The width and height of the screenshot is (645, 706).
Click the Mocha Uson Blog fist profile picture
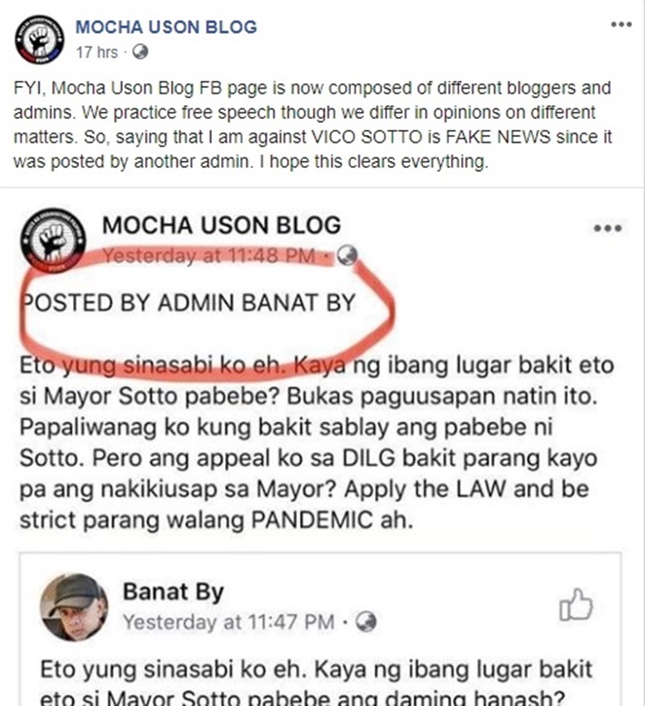[x=40, y=40]
